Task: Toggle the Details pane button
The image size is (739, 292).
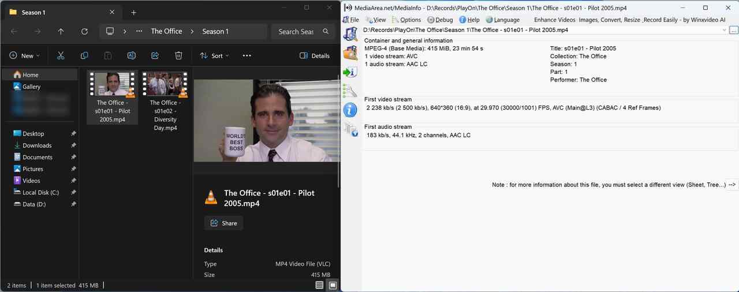Action: pos(315,55)
